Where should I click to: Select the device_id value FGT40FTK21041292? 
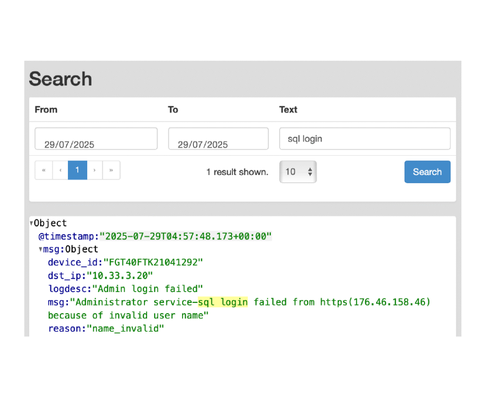pos(153,262)
